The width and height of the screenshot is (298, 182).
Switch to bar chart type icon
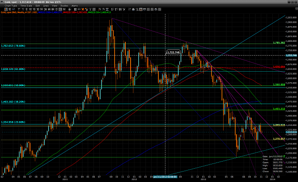[x=10, y=10]
